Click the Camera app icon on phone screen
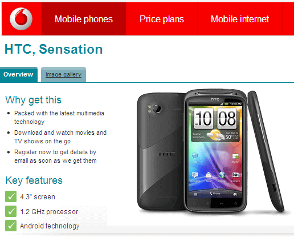The width and height of the screenshot is (294, 237). [x=235, y=175]
